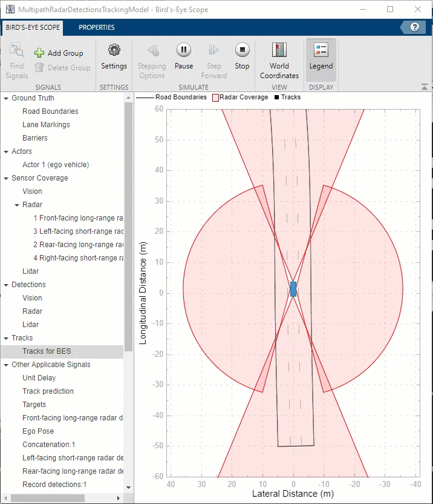This screenshot has width=433, height=504.
Task: Collapse the toolstrip using the arrow
Action: (x=425, y=87)
